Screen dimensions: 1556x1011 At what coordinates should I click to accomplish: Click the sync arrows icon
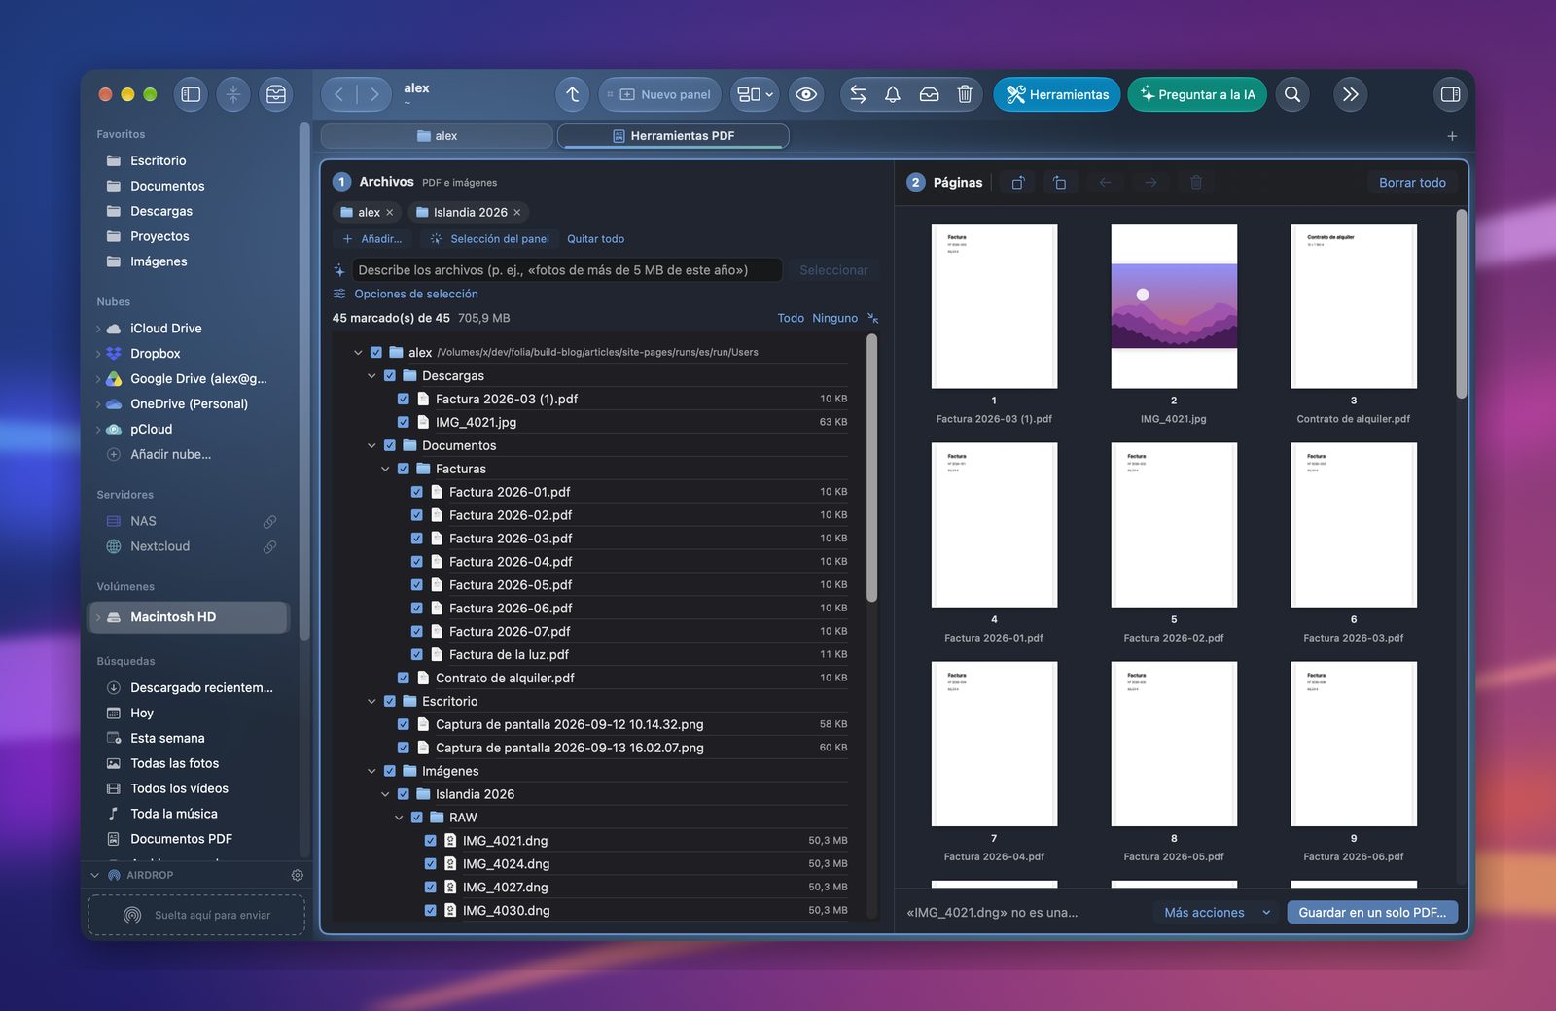(858, 94)
